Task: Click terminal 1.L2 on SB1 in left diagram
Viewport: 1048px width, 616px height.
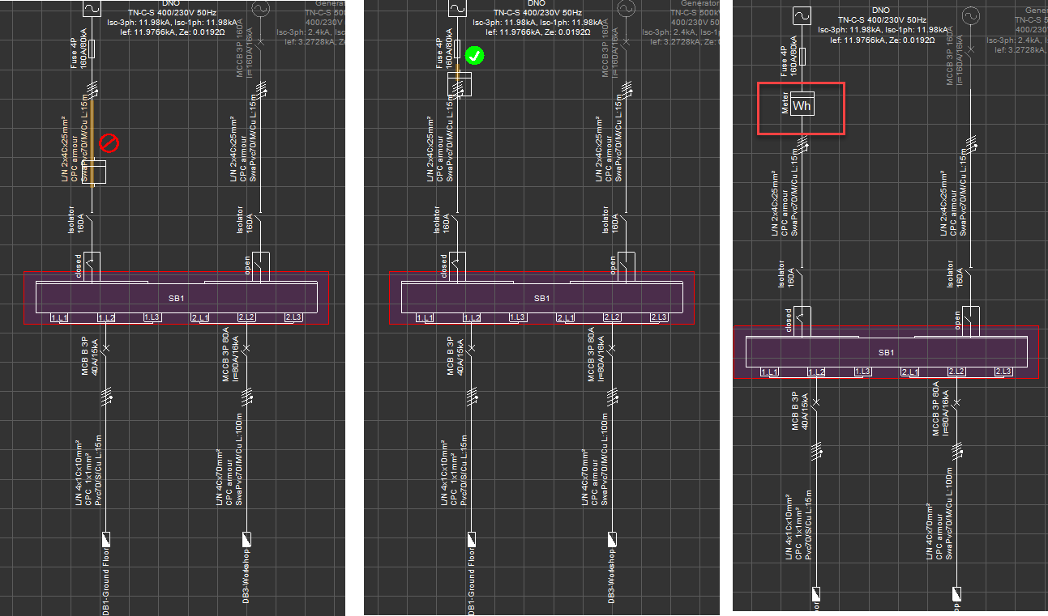Action: coord(108,316)
